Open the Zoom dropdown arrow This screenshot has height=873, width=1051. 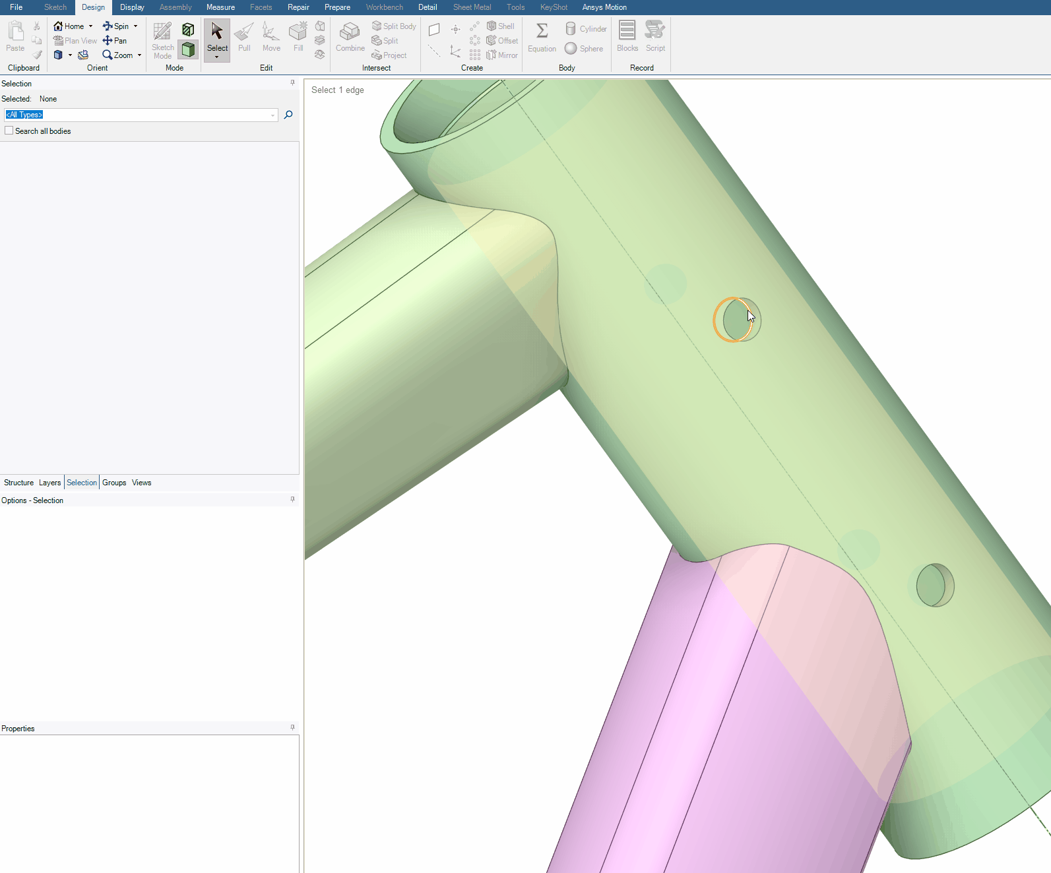[x=140, y=55]
